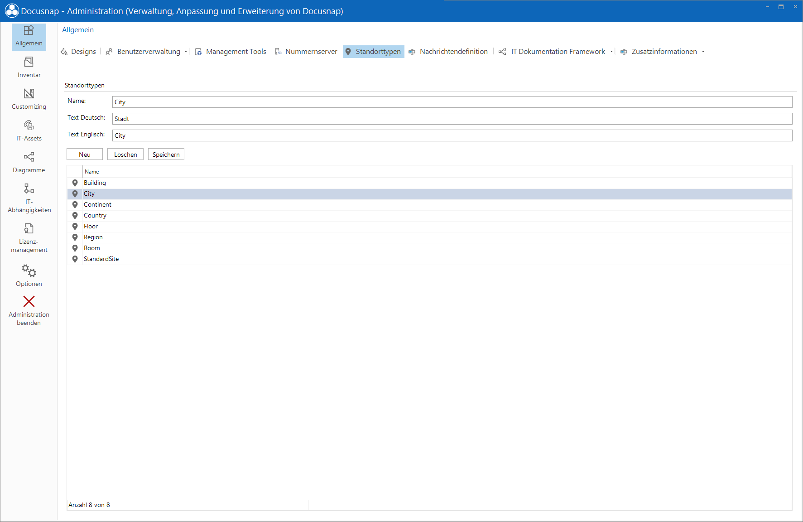Open the IT-Abhängigkeiten sidebar section
Image resolution: width=803 pixels, height=522 pixels.
click(x=29, y=198)
